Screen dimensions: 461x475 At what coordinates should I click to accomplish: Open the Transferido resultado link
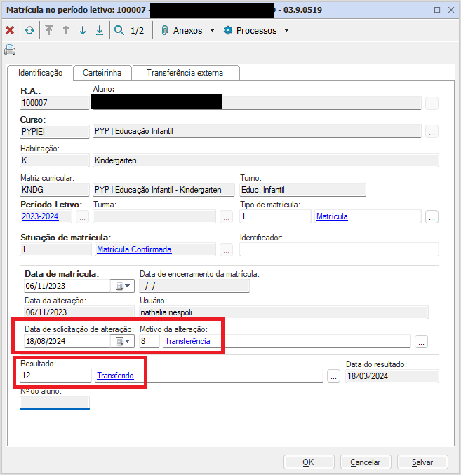pyautogui.click(x=115, y=376)
